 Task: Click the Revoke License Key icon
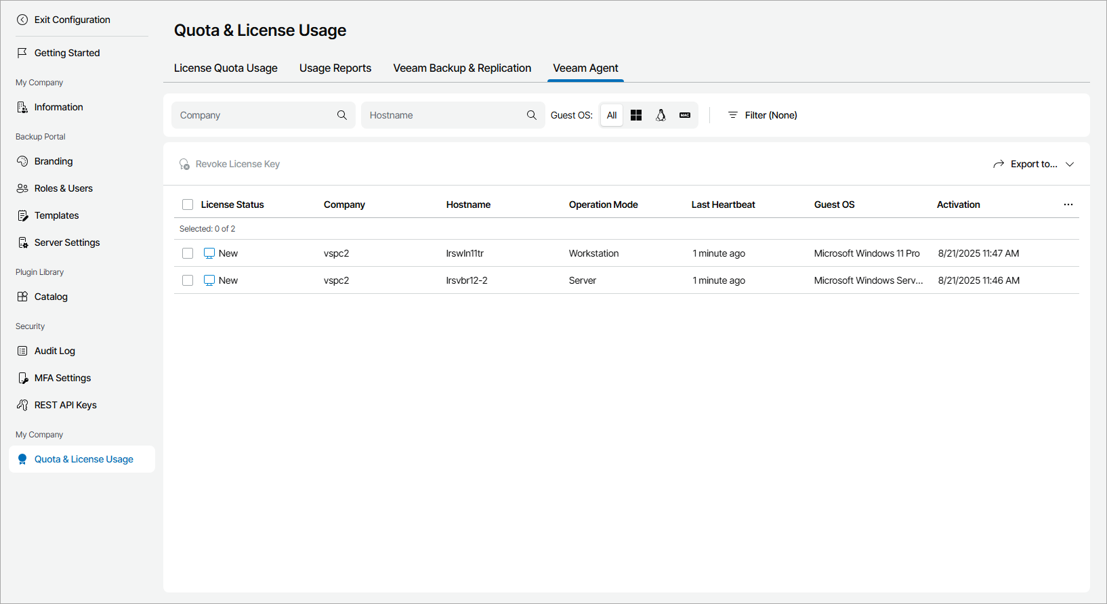point(184,164)
